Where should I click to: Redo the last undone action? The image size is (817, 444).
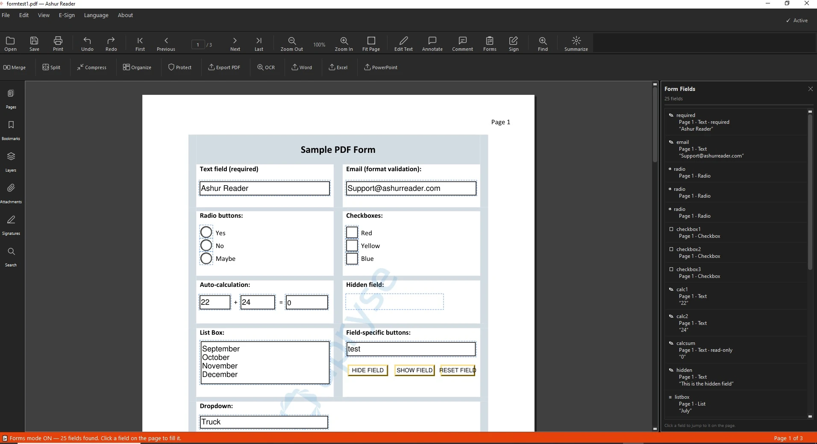coord(111,44)
